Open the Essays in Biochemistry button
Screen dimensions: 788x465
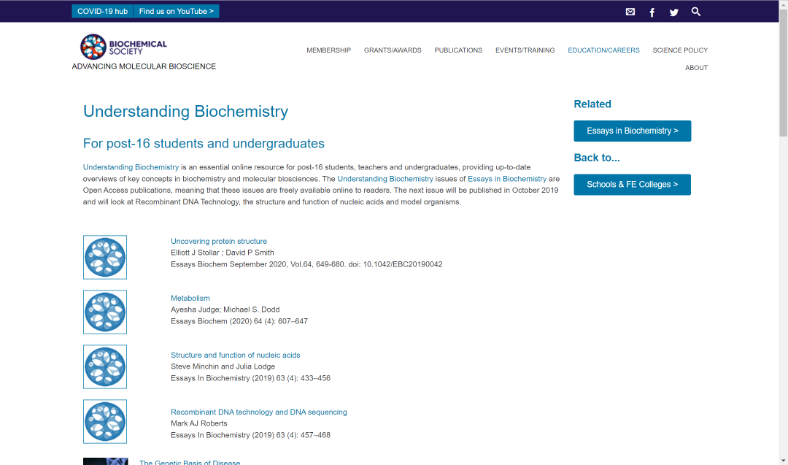click(x=632, y=131)
